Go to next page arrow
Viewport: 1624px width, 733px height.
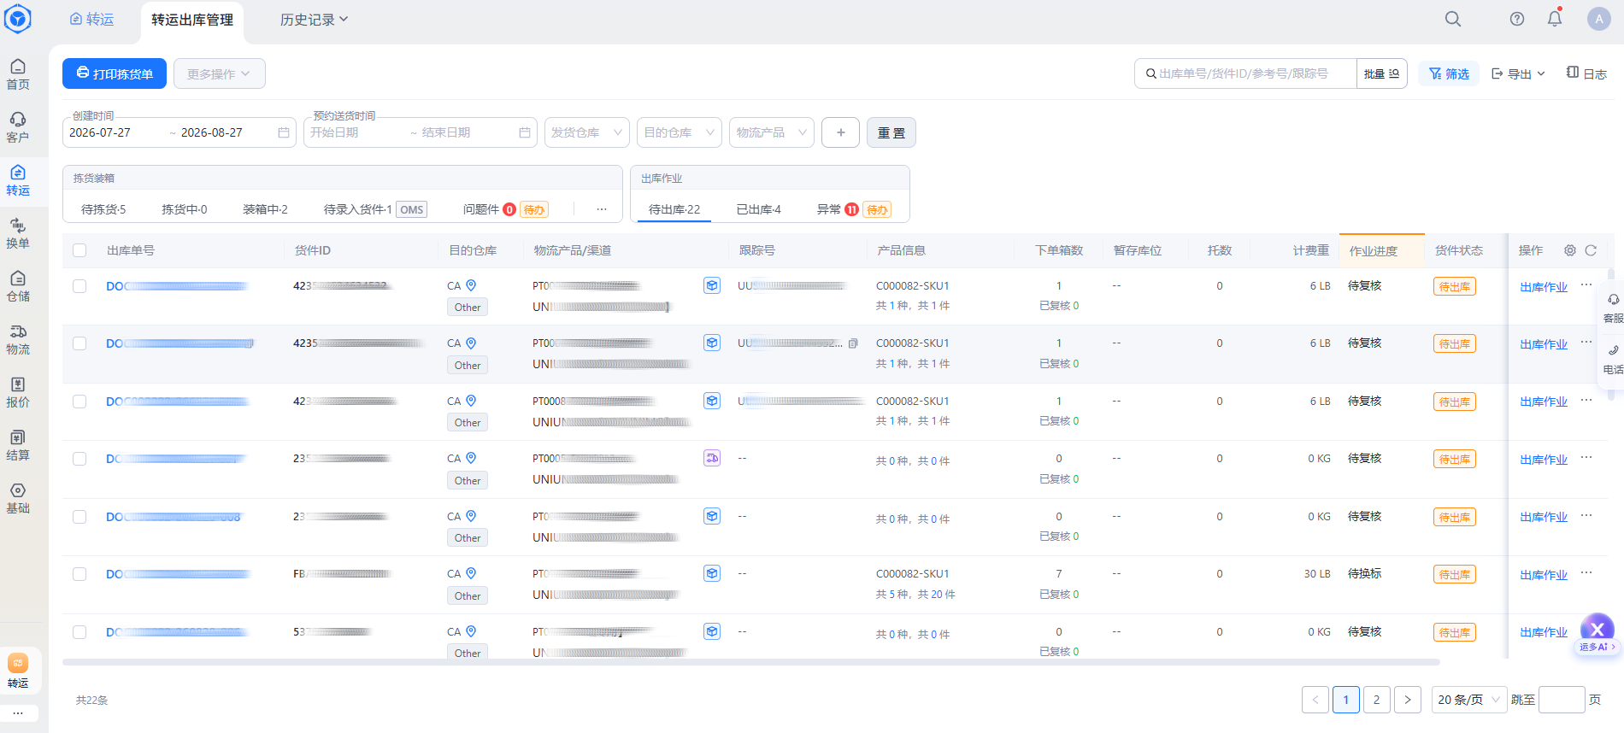tap(1408, 700)
